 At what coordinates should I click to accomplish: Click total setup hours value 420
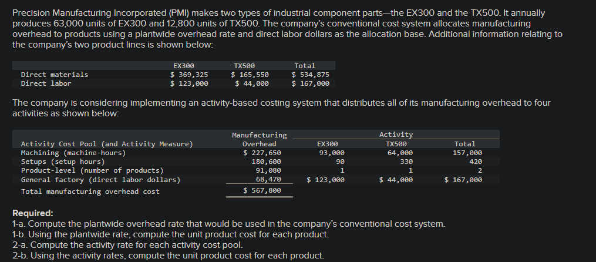[x=476, y=162]
